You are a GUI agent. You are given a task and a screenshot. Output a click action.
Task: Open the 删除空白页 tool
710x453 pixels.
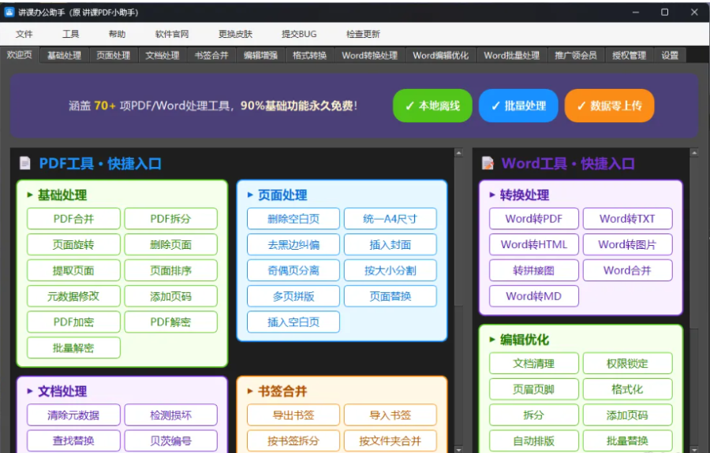pos(293,219)
